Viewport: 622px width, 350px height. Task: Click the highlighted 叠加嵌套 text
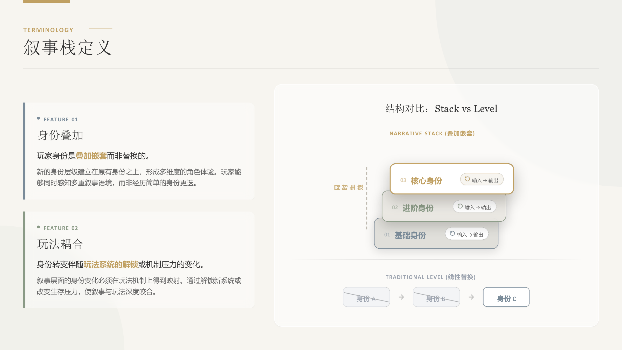(91, 156)
